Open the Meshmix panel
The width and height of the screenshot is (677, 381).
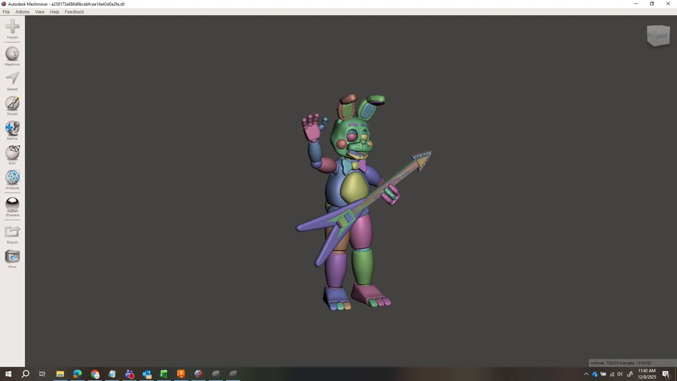click(x=12, y=56)
